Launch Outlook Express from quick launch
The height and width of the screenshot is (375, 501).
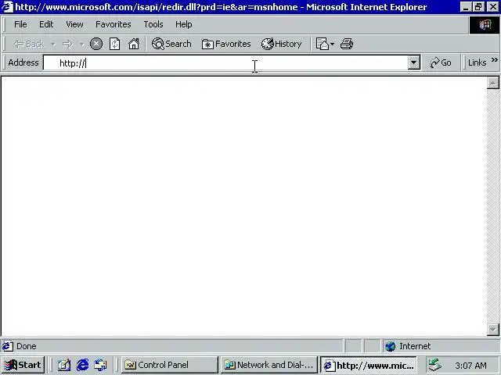tap(101, 365)
